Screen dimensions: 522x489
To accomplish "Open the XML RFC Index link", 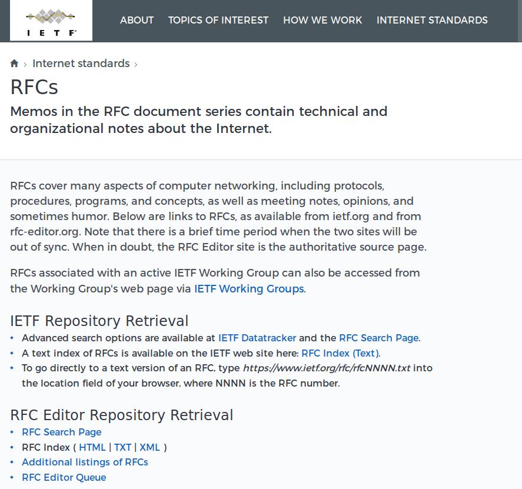I will 149,447.
